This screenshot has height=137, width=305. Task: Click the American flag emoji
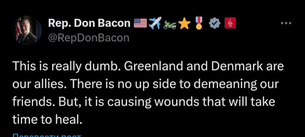(140, 23)
